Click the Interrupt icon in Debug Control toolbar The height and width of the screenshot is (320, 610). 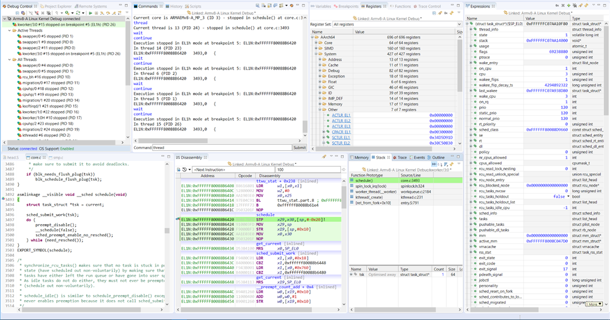point(96,13)
